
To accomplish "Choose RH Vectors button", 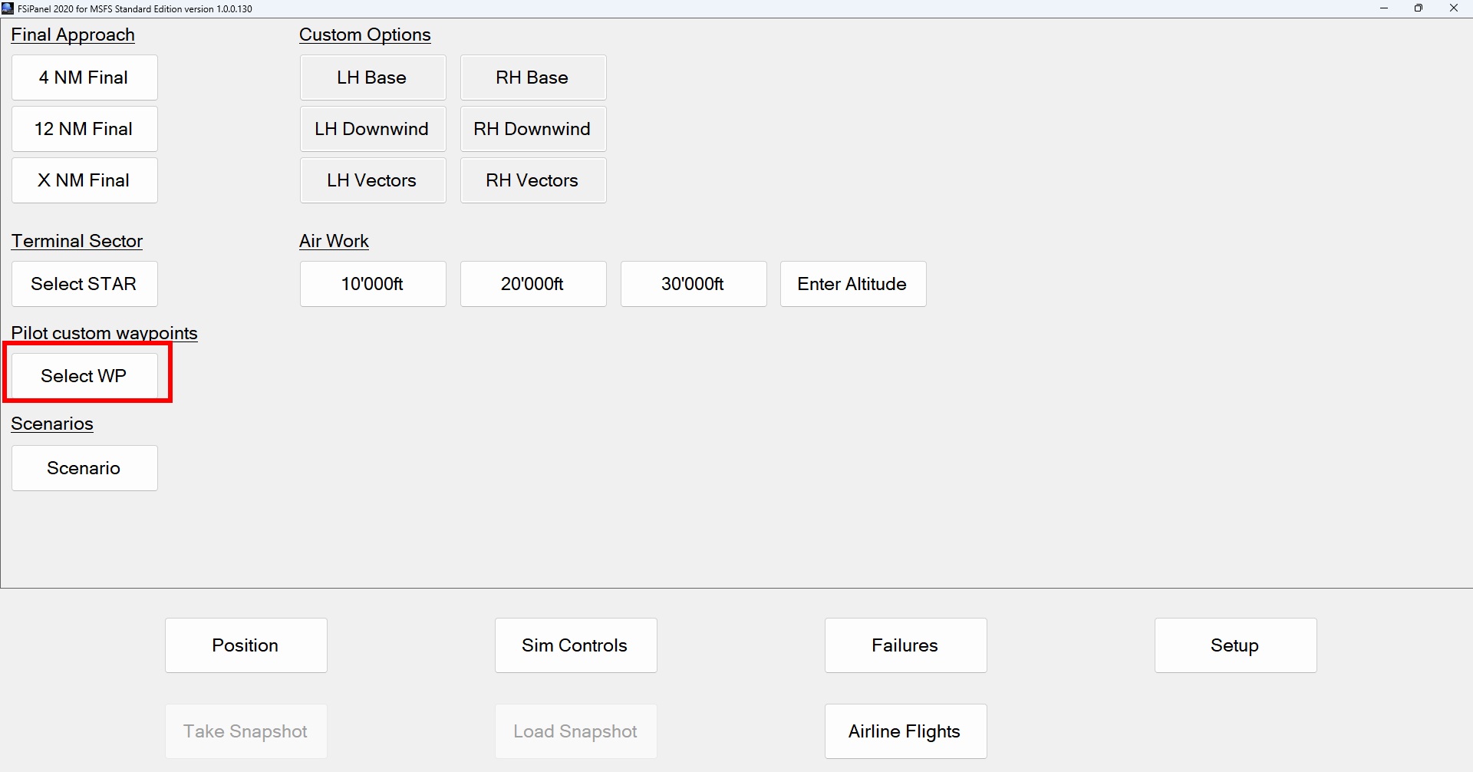I will click(532, 180).
